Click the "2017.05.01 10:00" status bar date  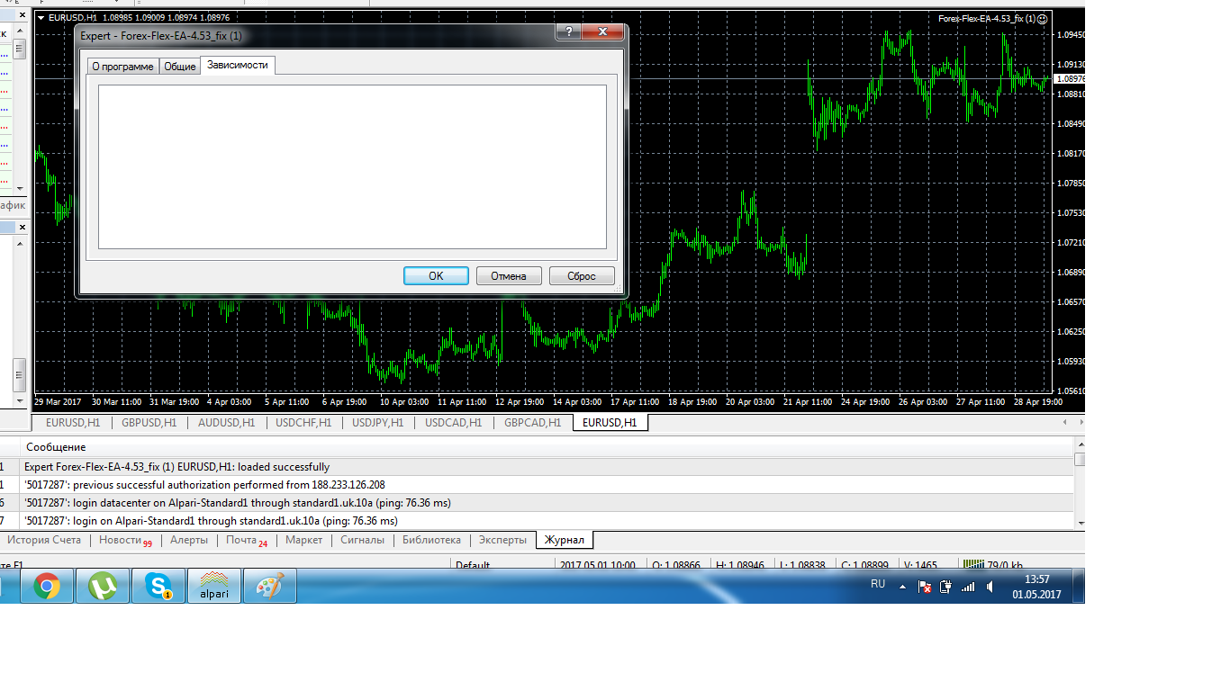[598, 565]
